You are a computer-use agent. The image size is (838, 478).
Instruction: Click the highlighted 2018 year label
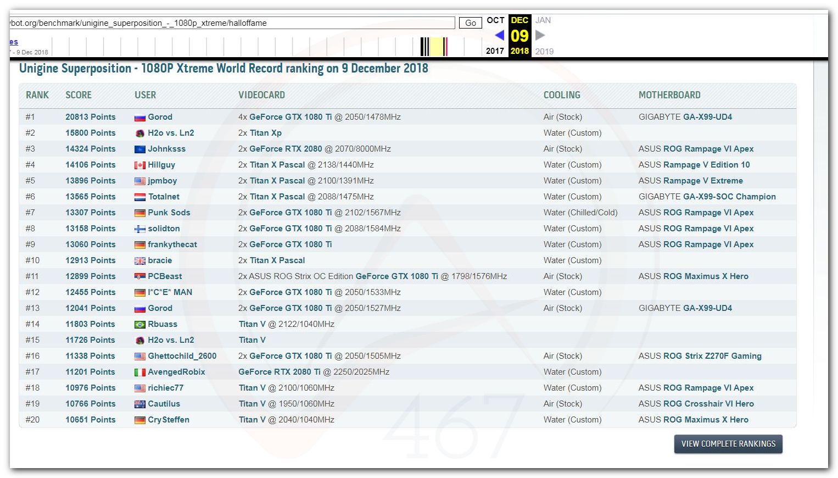click(x=519, y=51)
